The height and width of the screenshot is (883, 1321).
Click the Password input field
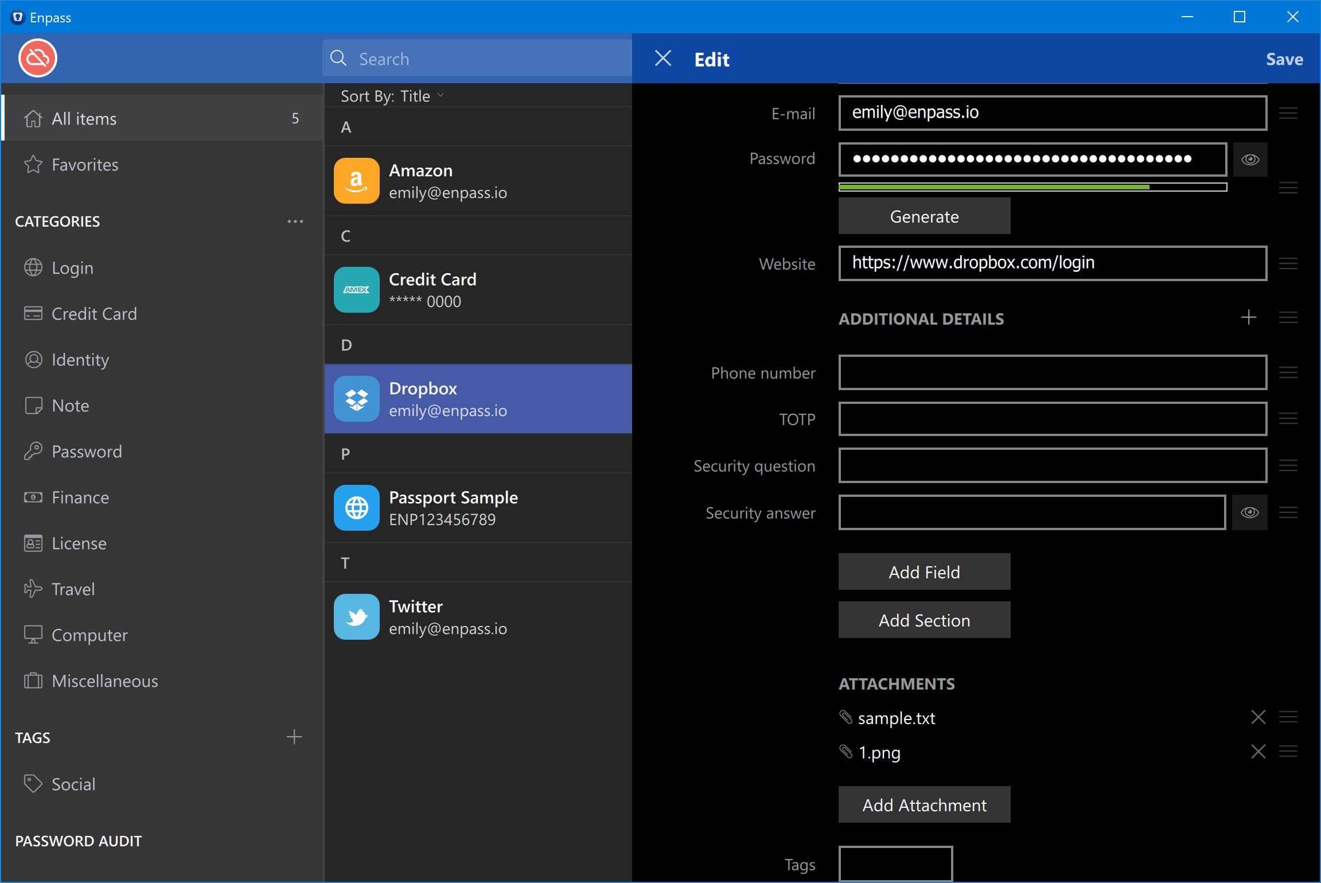(1032, 160)
